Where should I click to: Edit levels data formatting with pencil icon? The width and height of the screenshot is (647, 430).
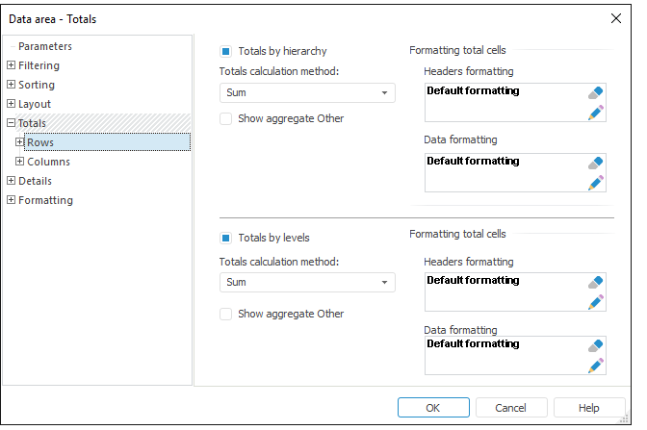click(x=596, y=365)
